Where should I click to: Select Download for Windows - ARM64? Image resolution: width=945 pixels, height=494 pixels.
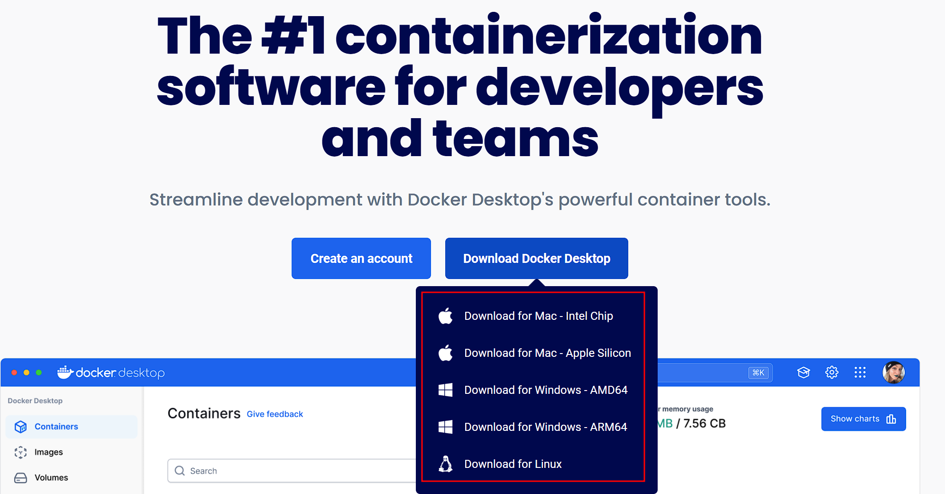[546, 427]
